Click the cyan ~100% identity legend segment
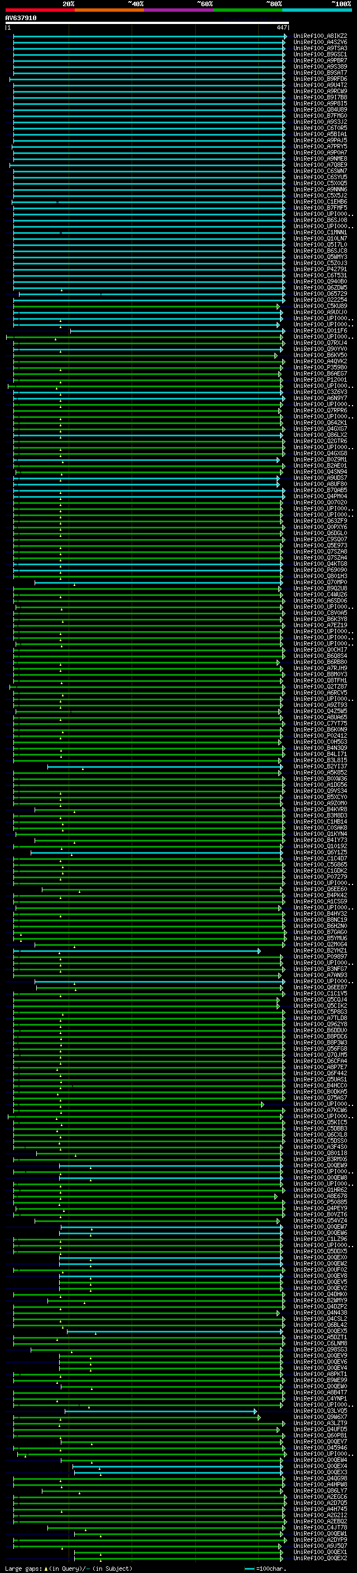 click(317, 10)
